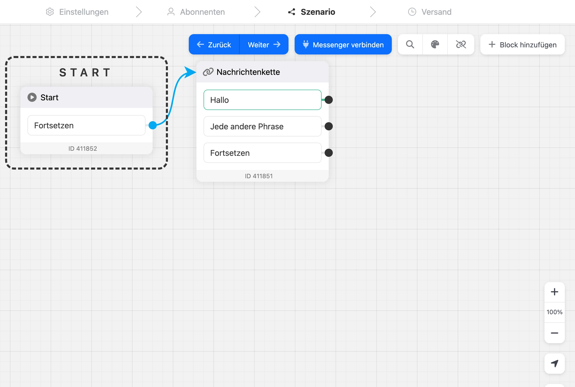This screenshot has width=575, height=387.
Task: Go to the Versand step
Action: 430,12
